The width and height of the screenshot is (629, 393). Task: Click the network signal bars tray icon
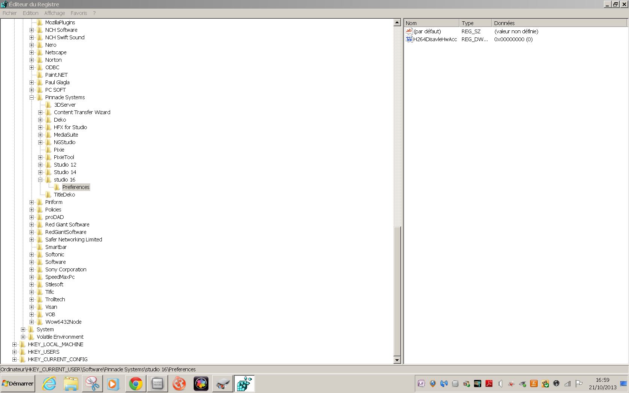pos(568,384)
